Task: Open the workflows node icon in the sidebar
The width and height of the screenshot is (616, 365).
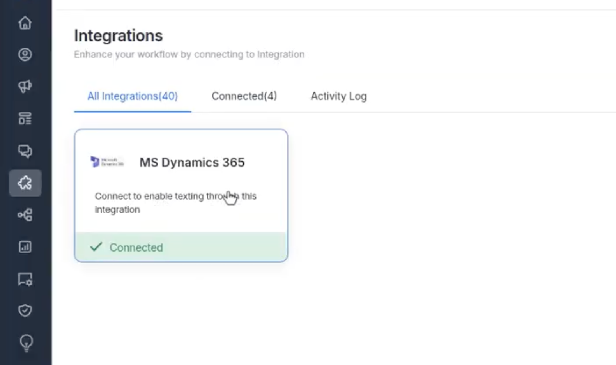Action: pyautogui.click(x=25, y=215)
